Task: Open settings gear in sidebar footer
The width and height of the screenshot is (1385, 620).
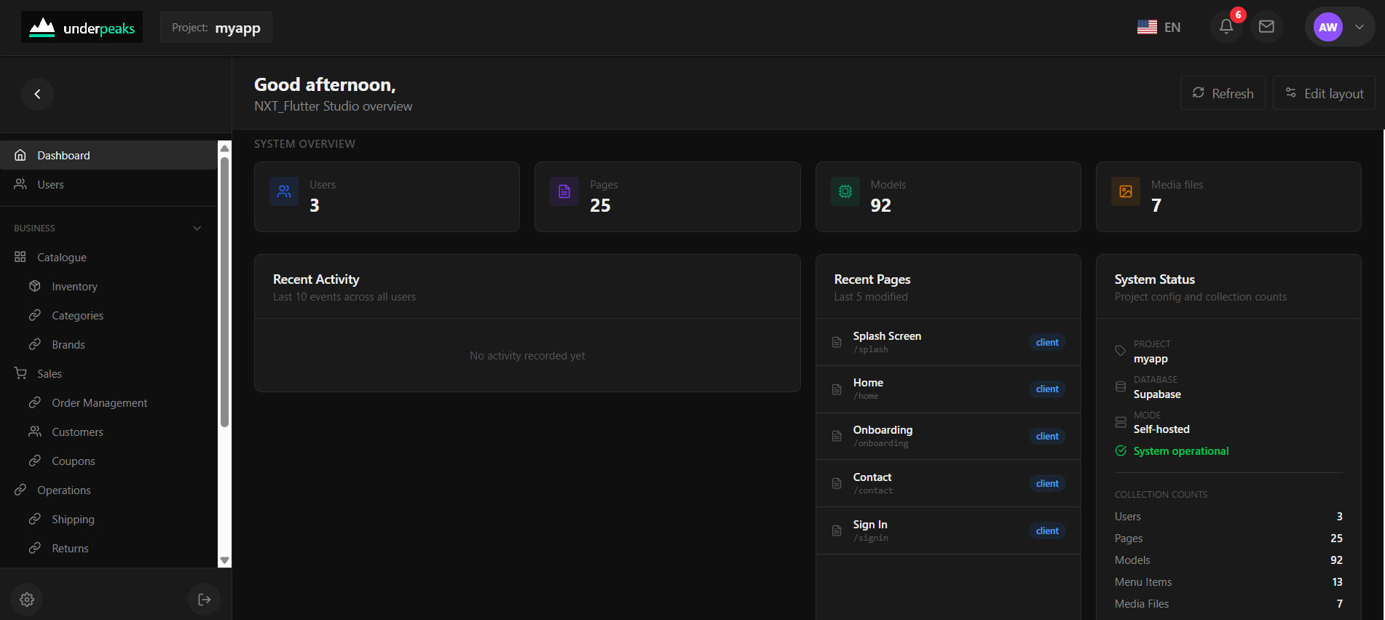Action: coord(27,600)
